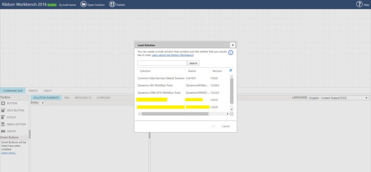Image resolution: width=371 pixels, height=172 pixels.
Task: Click the info icon in Load Solution dialog
Action: [231, 53]
